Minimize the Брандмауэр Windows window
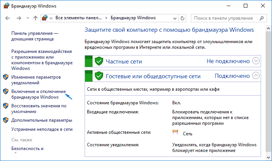272x161 pixels. [x=229, y=6]
